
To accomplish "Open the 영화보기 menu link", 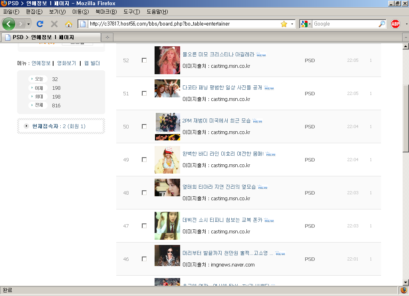I will click(x=66, y=63).
